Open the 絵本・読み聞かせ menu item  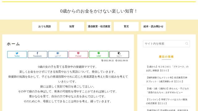[x=153, y=27]
